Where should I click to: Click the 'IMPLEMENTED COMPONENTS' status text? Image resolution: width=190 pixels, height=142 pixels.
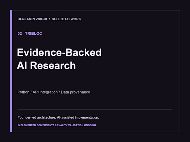pos(36,125)
